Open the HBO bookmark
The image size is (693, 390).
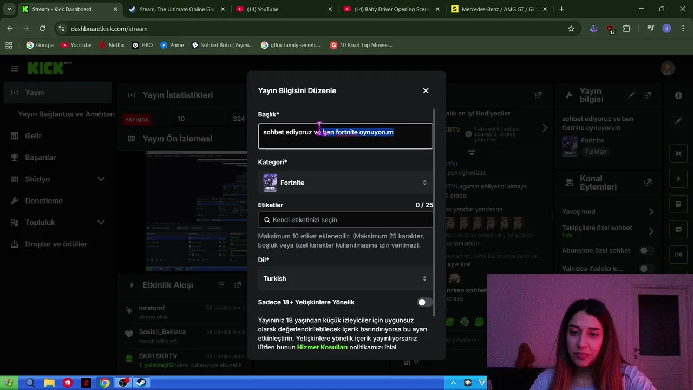point(142,45)
